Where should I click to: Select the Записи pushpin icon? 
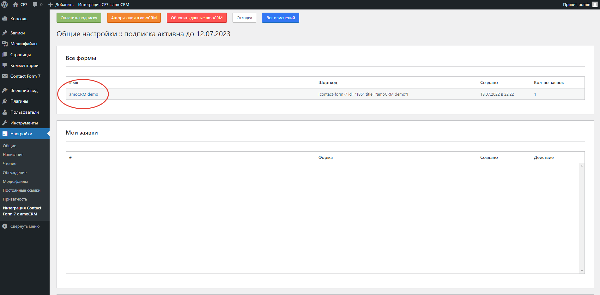tap(4, 33)
